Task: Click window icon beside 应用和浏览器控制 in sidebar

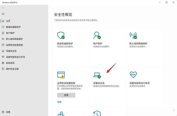Action: (3, 45)
